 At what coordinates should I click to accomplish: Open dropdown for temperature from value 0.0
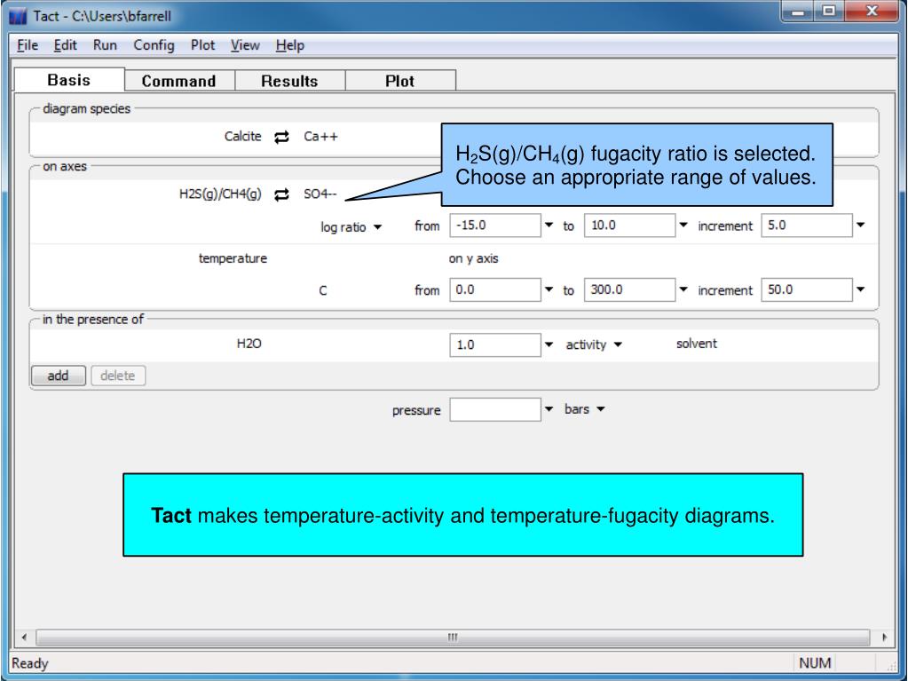pyautogui.click(x=549, y=289)
